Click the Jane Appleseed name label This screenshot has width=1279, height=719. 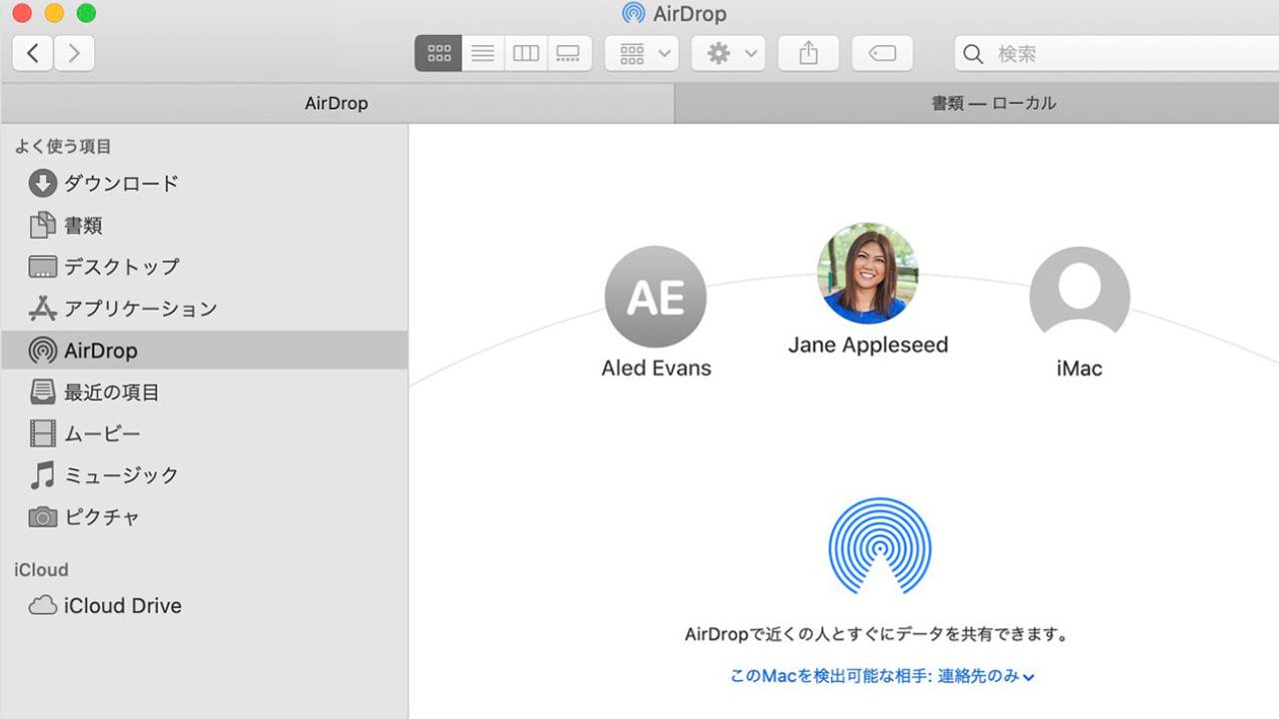[868, 346]
